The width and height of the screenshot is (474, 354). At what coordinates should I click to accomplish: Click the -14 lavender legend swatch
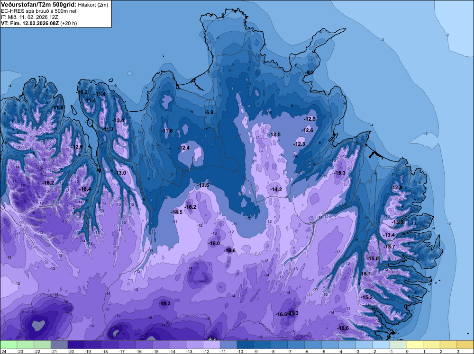tap(178, 345)
